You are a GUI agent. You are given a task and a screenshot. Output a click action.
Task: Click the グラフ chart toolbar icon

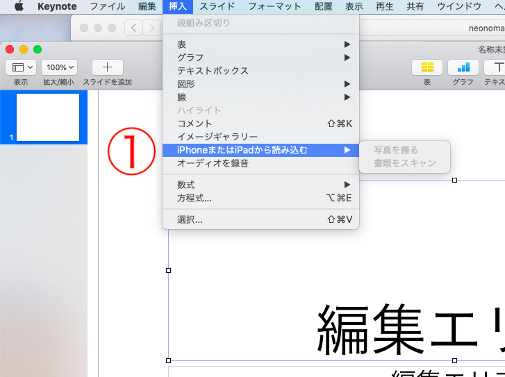pyautogui.click(x=463, y=67)
